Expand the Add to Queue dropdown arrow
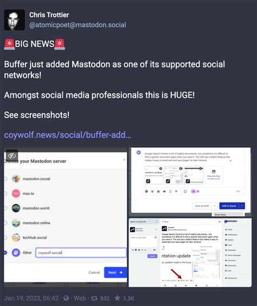 (x=242, y=205)
